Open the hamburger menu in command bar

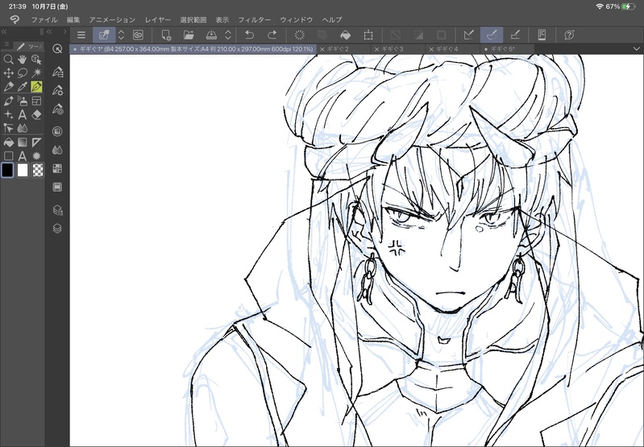tap(81, 35)
